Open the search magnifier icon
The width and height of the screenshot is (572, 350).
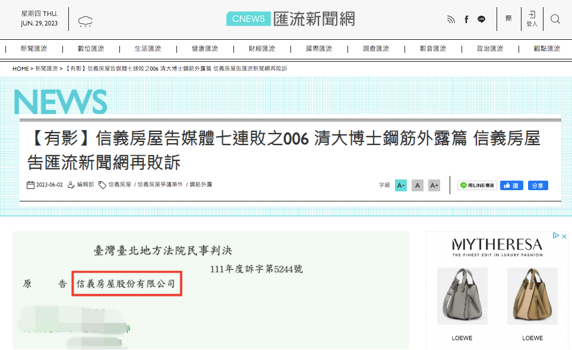555,19
